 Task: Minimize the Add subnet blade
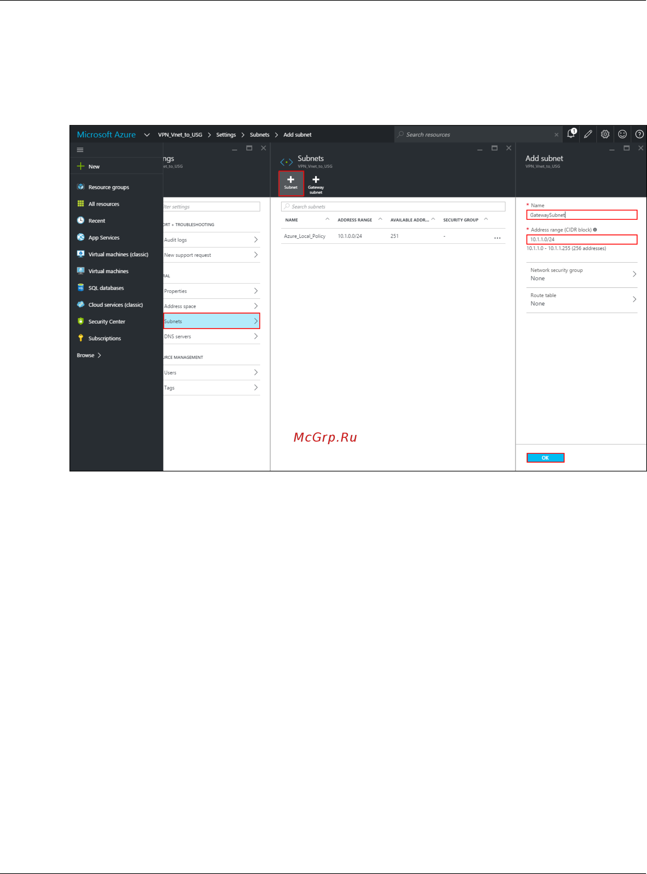[612, 149]
